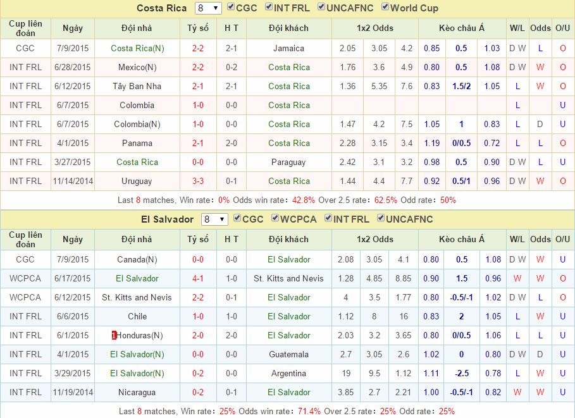Open the Costa Rica match count dropdown
575x418 pixels.
coord(208,8)
